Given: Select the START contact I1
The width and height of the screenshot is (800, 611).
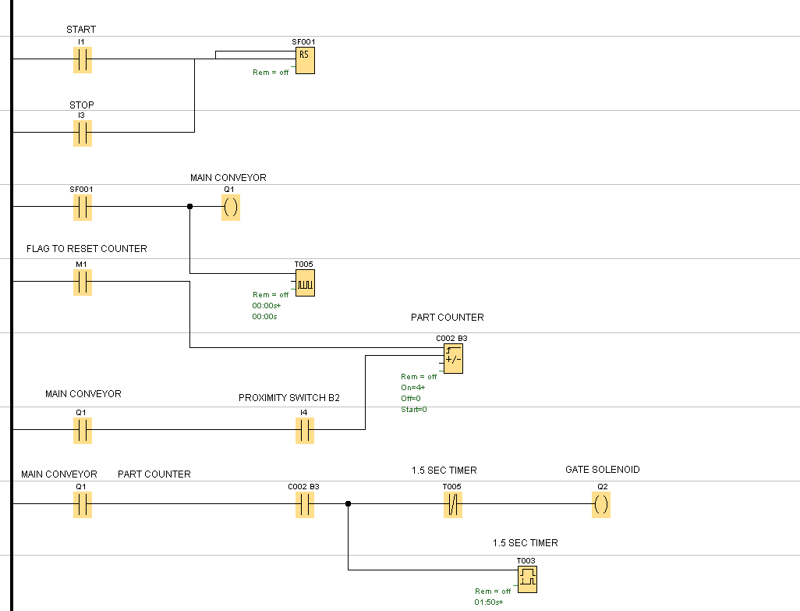Looking at the screenshot, I should tap(82, 60).
